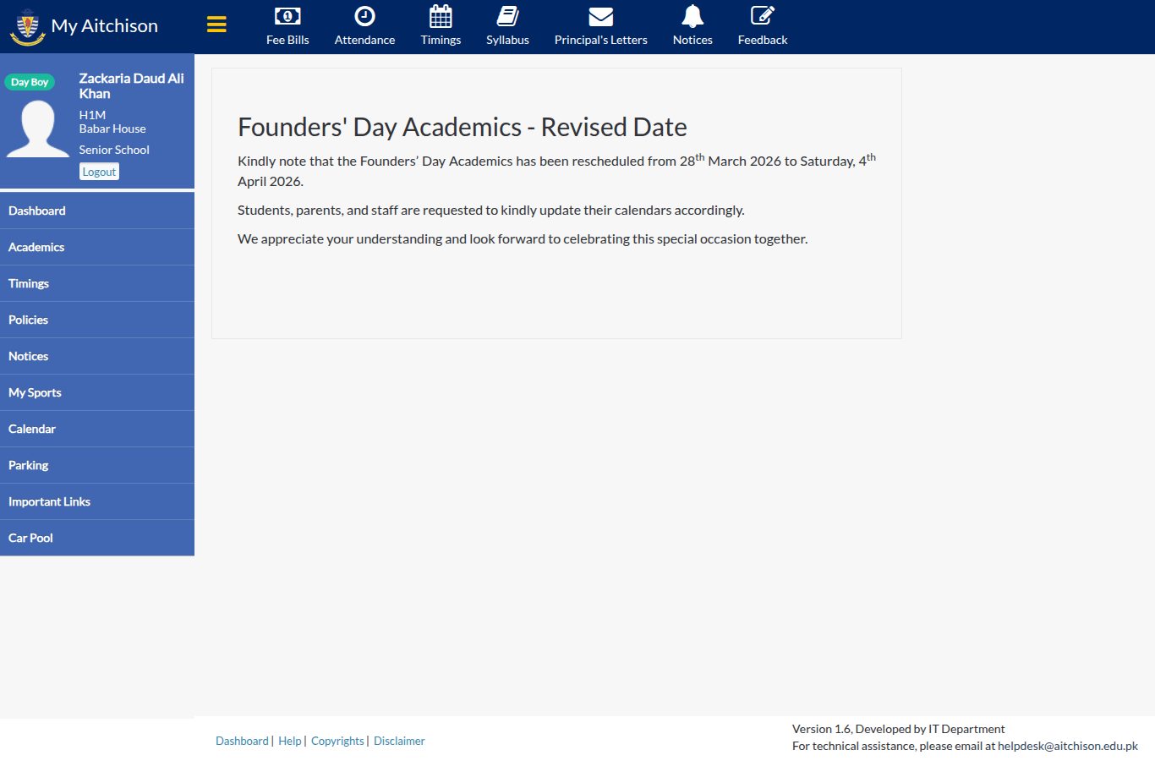
Task: Open Academics in the sidebar
Action: 97,247
